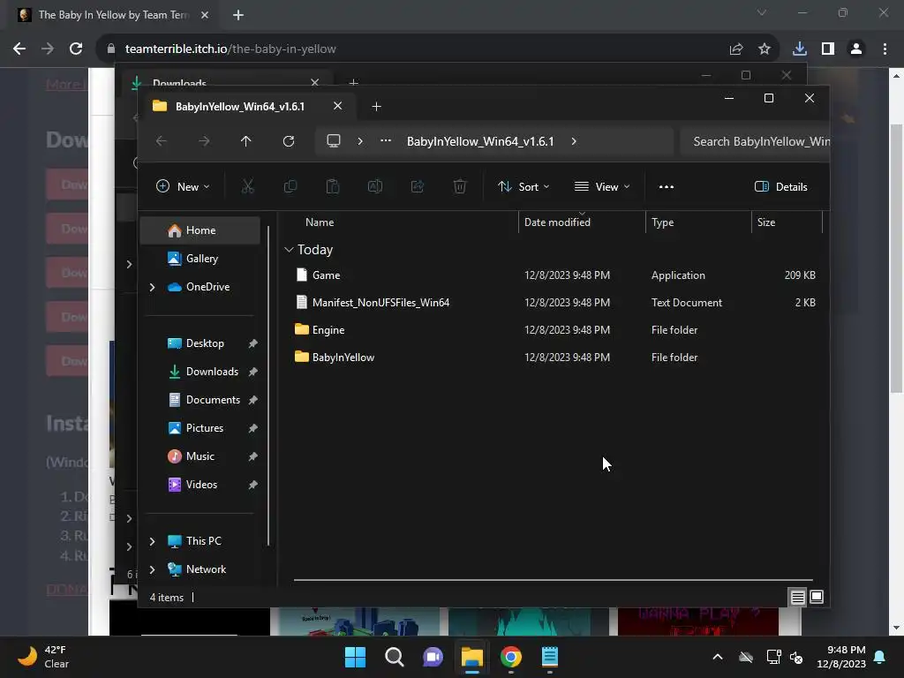
Task: Go back with Explorer back arrow
Action: 162,141
